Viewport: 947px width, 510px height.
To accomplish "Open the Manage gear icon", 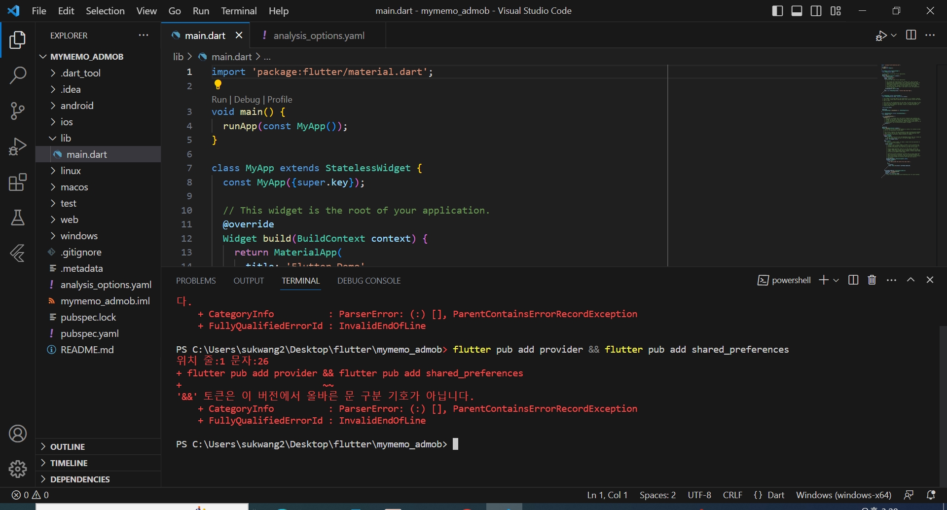I will 18,469.
